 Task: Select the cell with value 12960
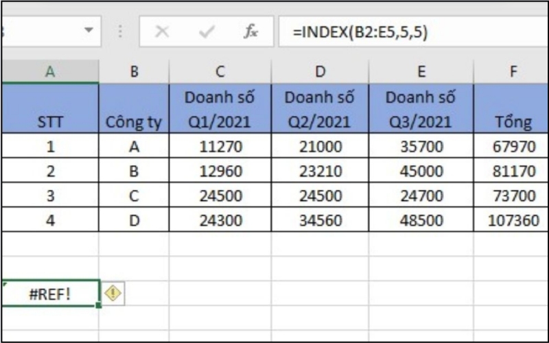220,170
